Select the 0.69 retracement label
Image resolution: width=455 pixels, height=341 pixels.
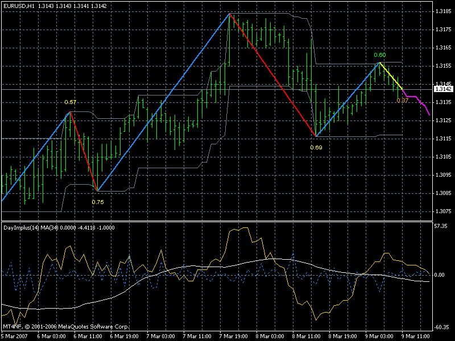pos(316,148)
